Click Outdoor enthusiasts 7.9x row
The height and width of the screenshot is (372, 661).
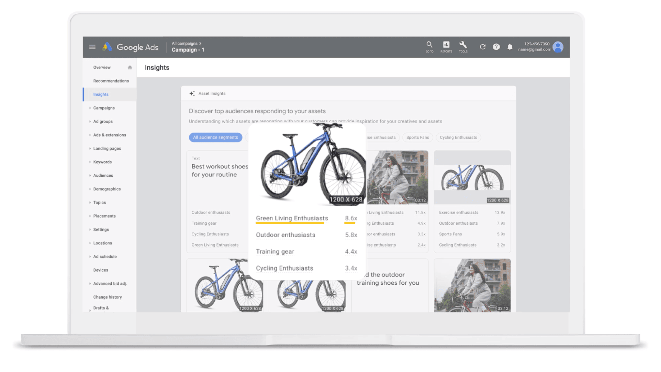point(472,223)
